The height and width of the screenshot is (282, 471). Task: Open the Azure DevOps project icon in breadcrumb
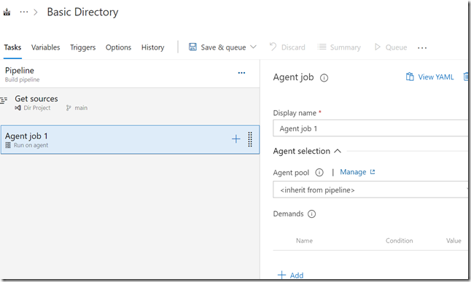[7, 12]
